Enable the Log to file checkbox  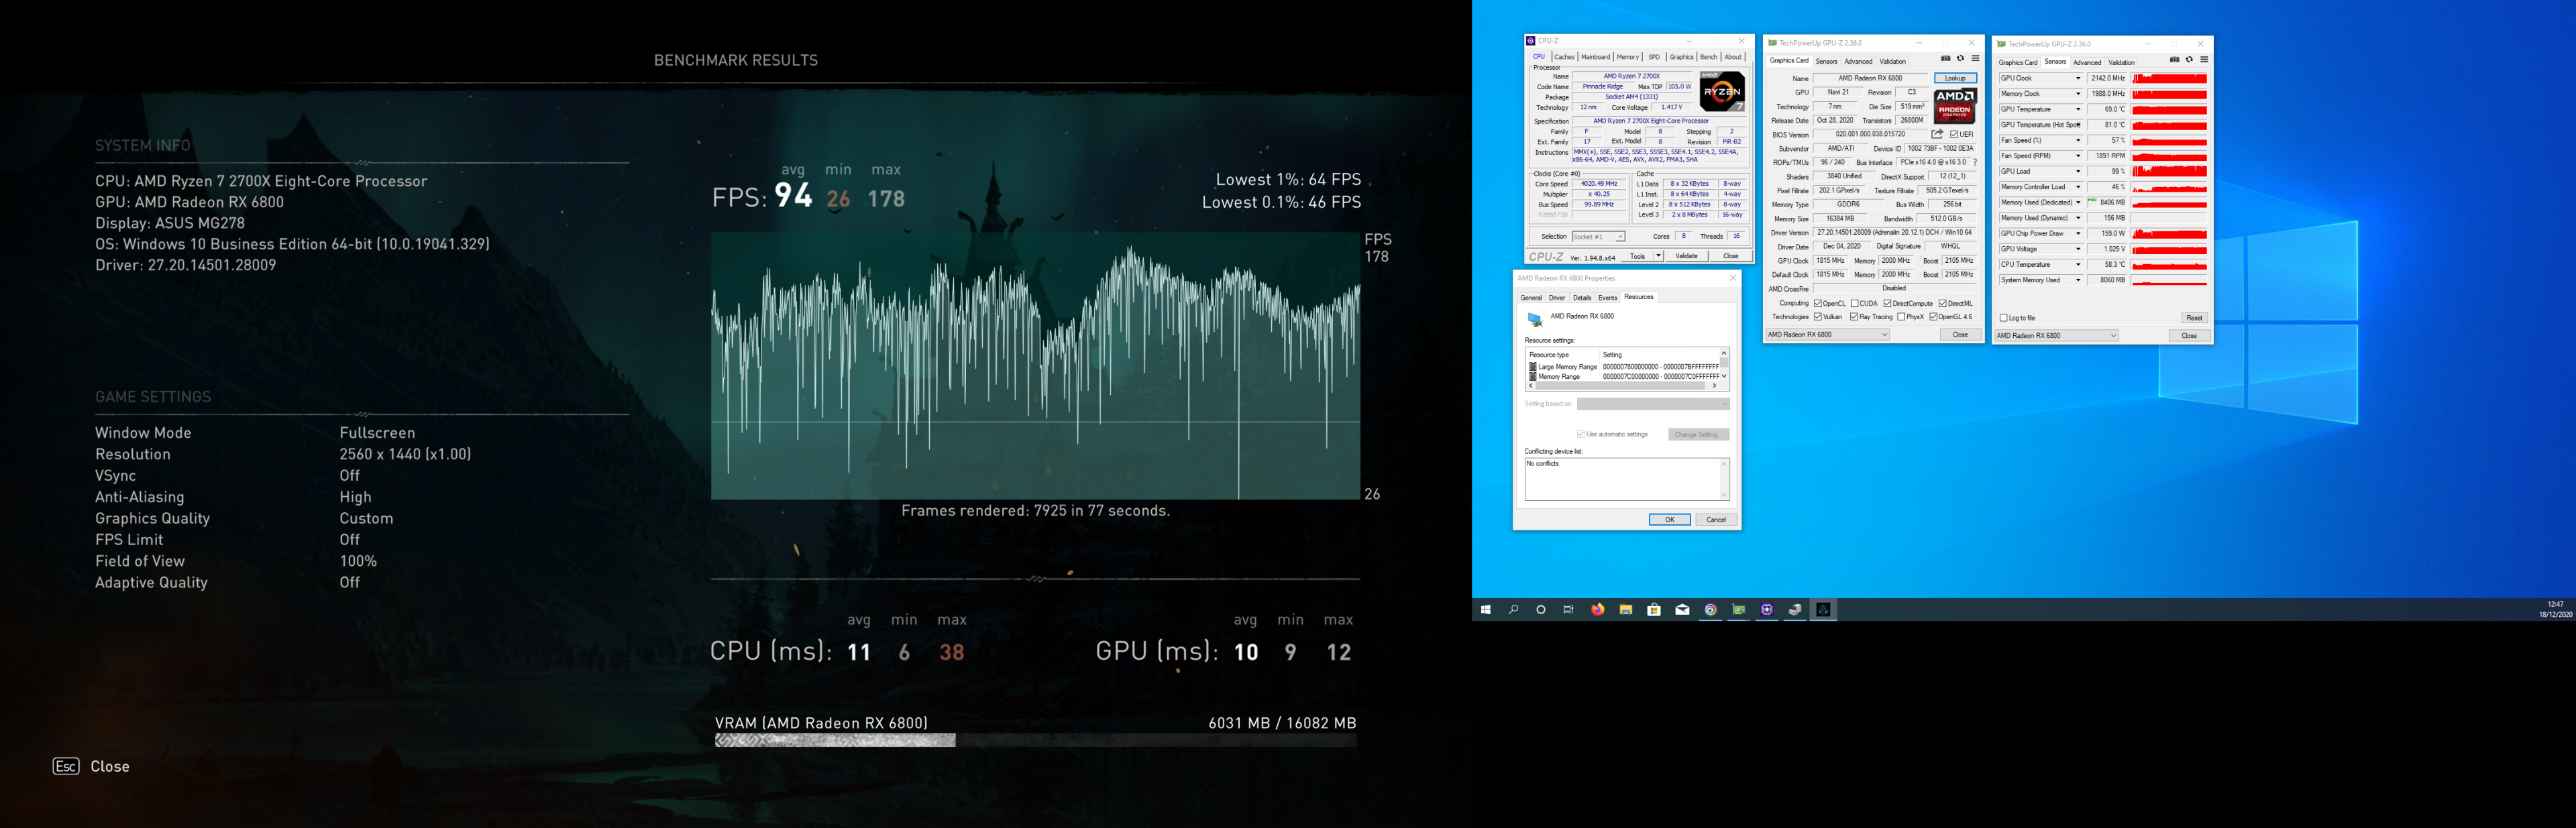pyautogui.click(x=2003, y=318)
